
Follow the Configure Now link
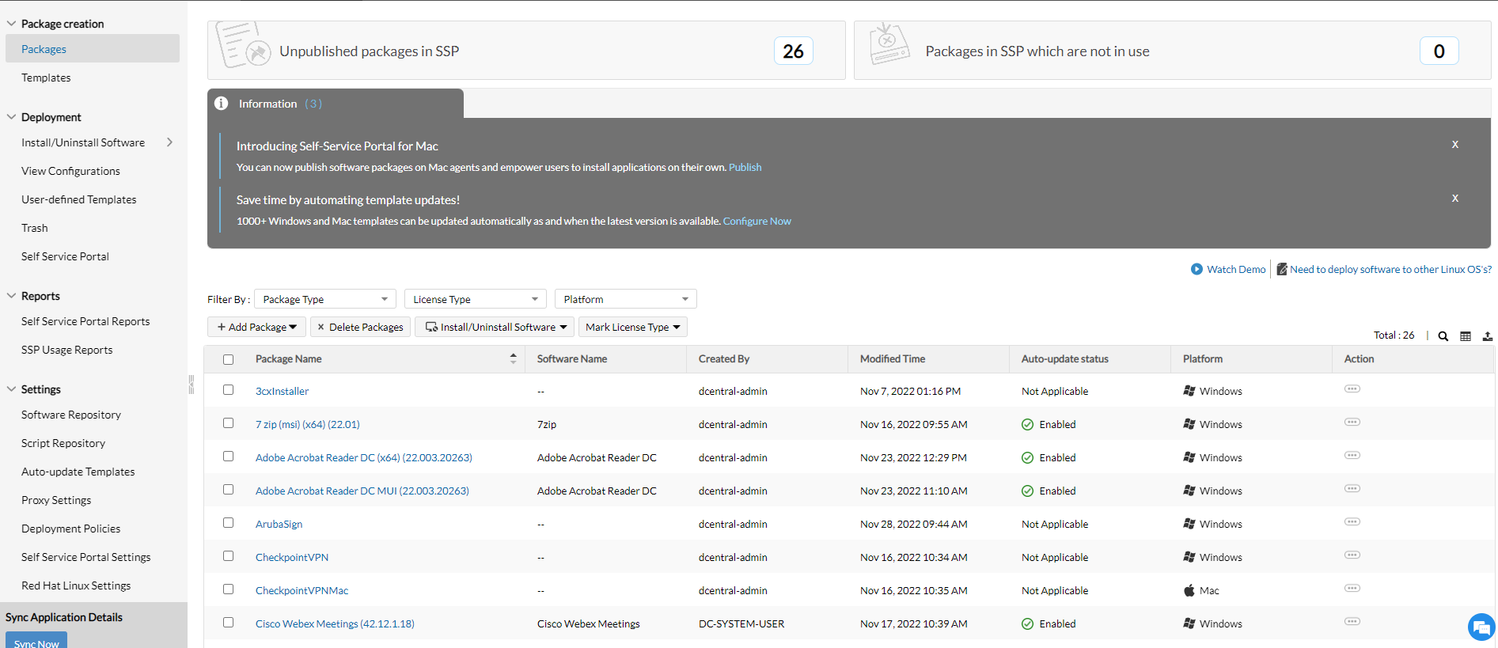757,222
